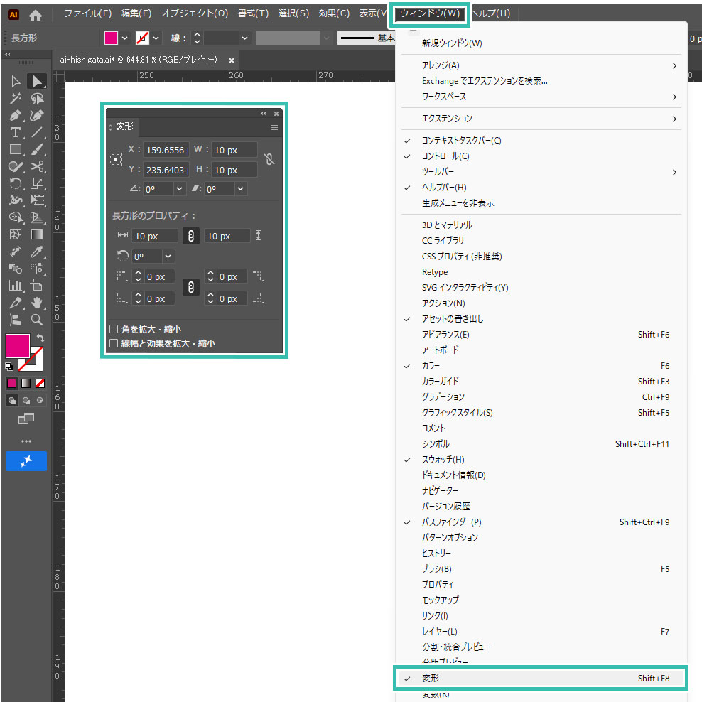Click the magenta fill color swatch in toolbar
The image size is (702, 702).
(18, 346)
